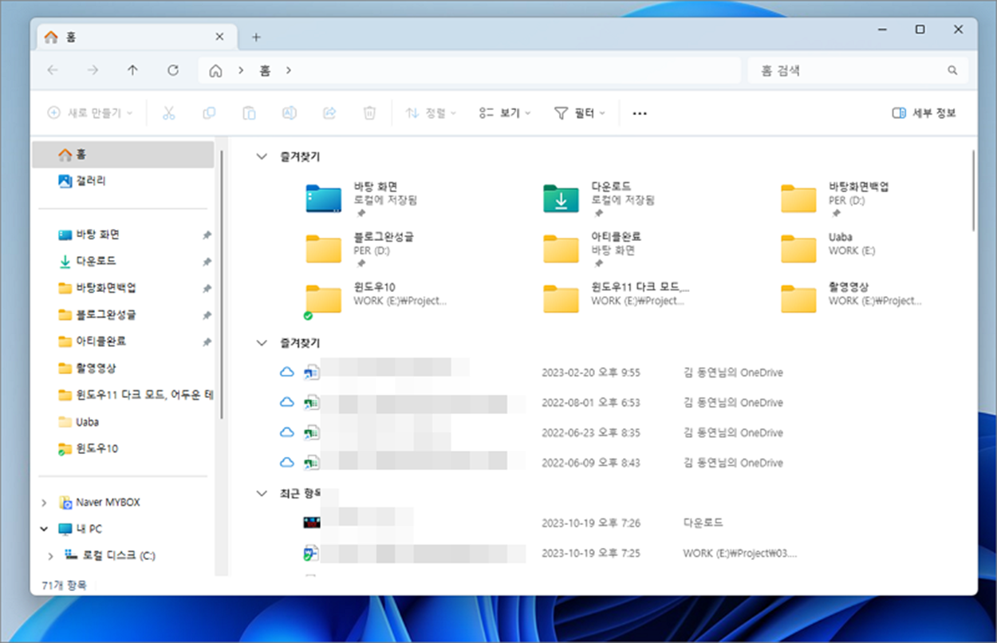Select 윈도우11 다크 모드 in navigation pane
This screenshot has height=643, width=997.
coord(123,395)
